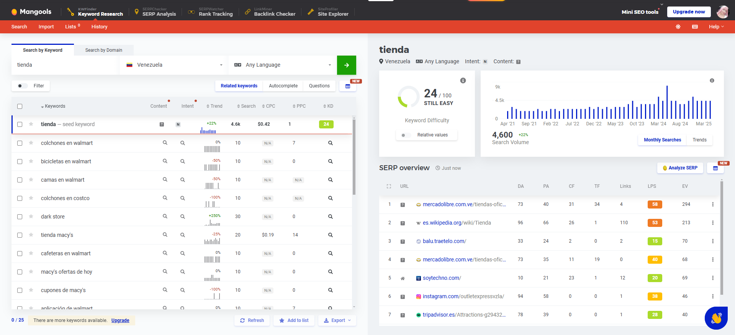Load intent for 'cafeteras en walmart'
735x335 pixels.
183,253
